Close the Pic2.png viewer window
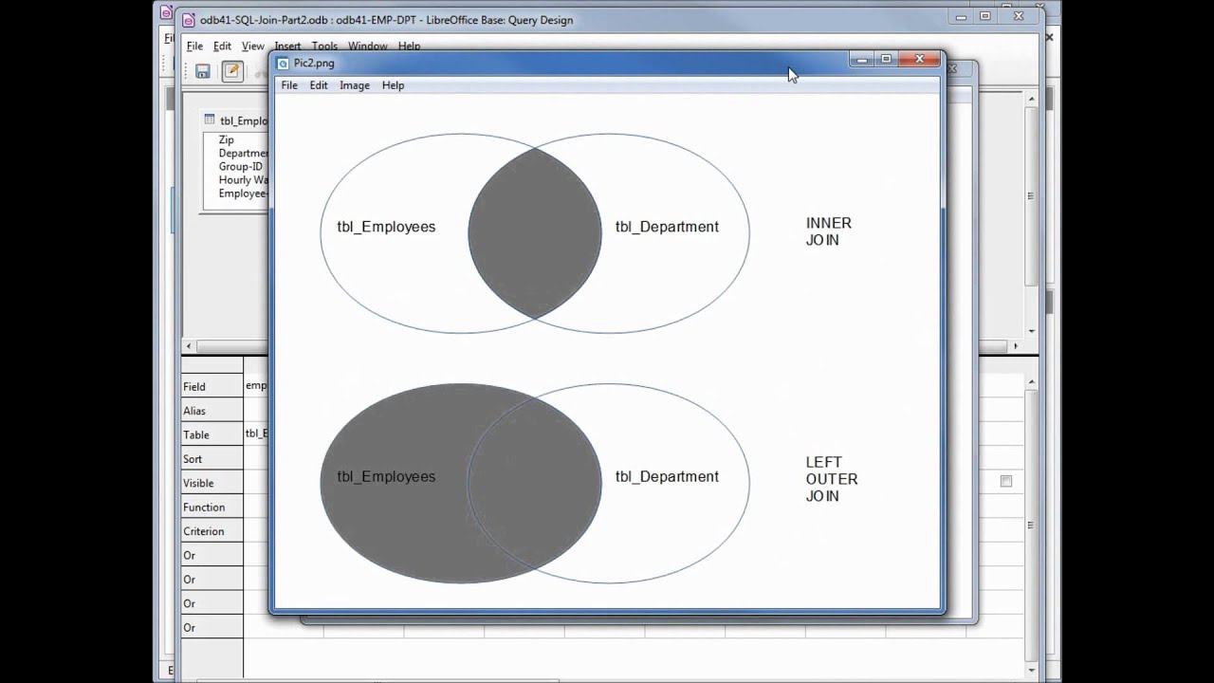Image resolution: width=1214 pixels, height=683 pixels. 919,60
